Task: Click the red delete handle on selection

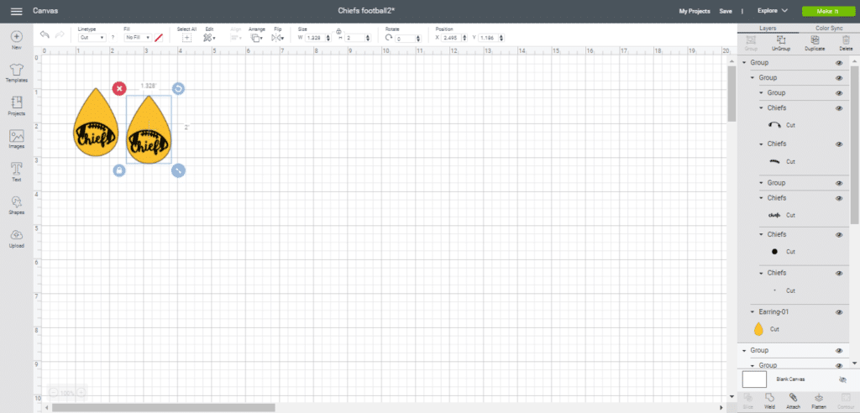Action: (x=119, y=88)
